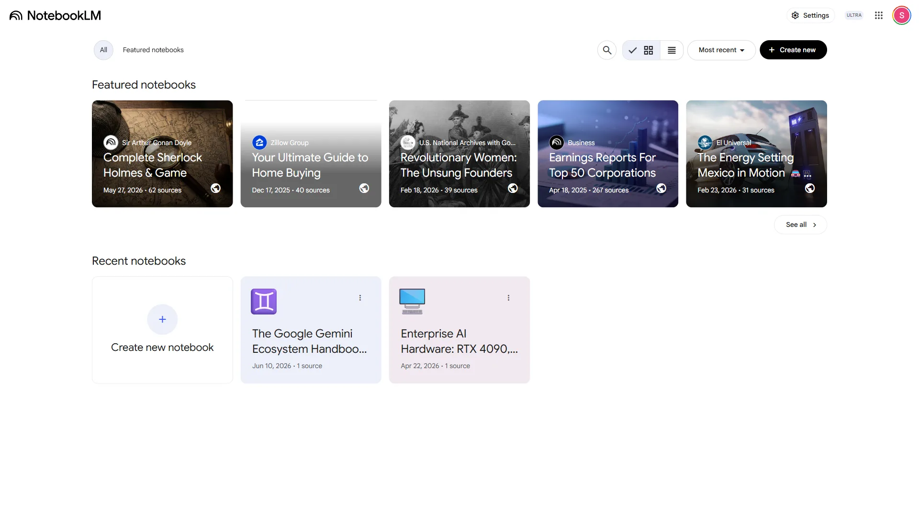Screen dimensions: 919x517
Task: Click the search magnifier icon
Action: click(x=607, y=50)
